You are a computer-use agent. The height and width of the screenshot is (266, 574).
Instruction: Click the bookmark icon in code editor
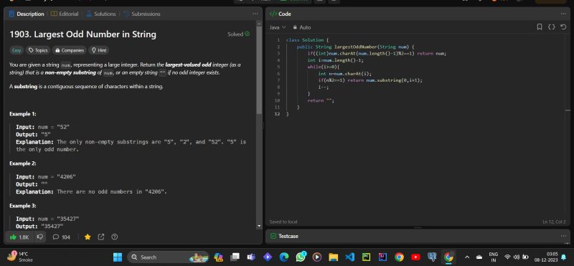[540, 27]
